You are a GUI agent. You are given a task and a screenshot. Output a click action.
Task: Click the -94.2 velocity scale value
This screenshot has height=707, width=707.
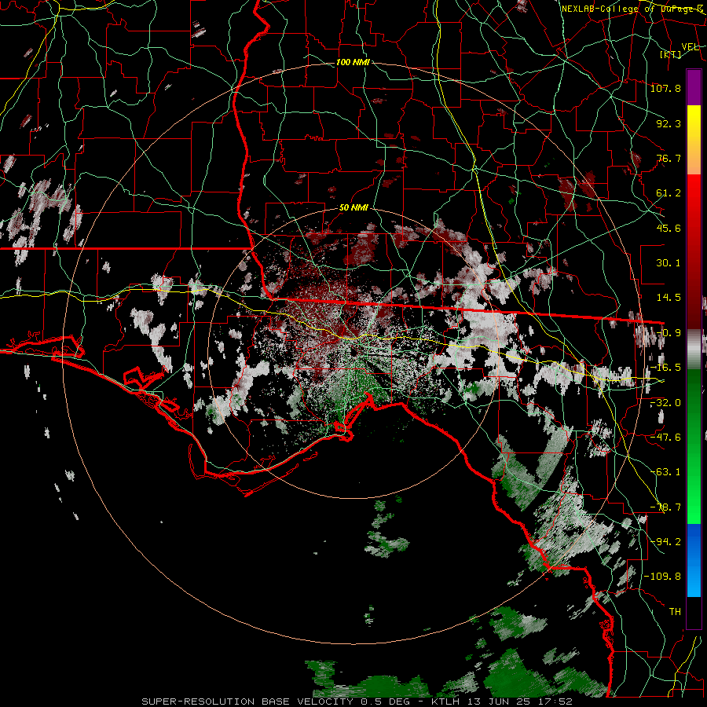(665, 542)
